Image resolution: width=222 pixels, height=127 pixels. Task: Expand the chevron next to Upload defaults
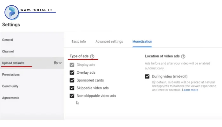[60, 63]
